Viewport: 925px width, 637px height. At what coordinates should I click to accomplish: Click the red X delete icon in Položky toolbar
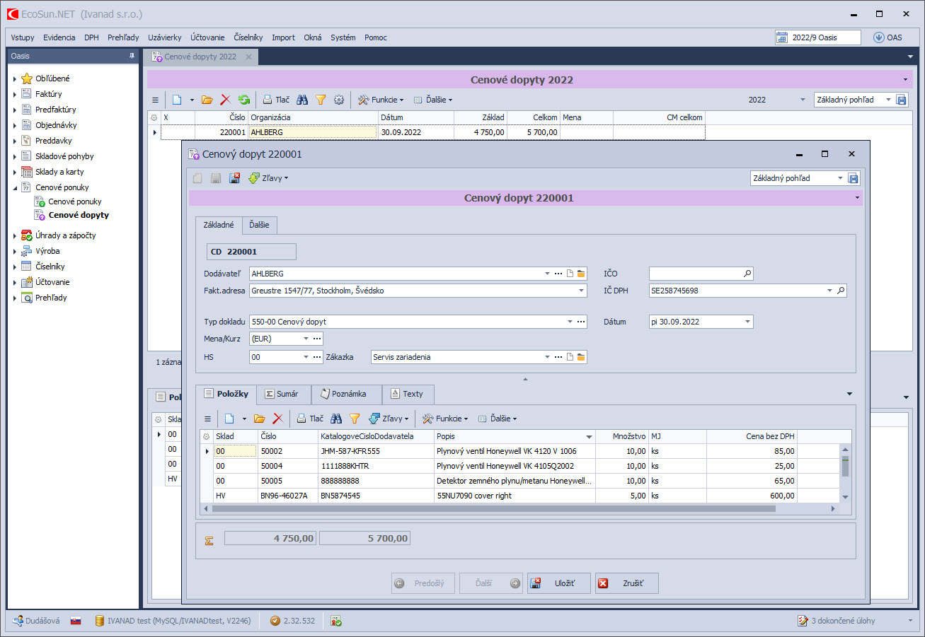tap(278, 419)
